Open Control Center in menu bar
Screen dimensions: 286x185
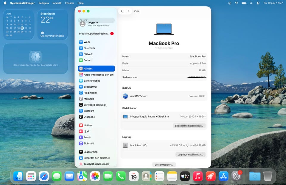258,3
